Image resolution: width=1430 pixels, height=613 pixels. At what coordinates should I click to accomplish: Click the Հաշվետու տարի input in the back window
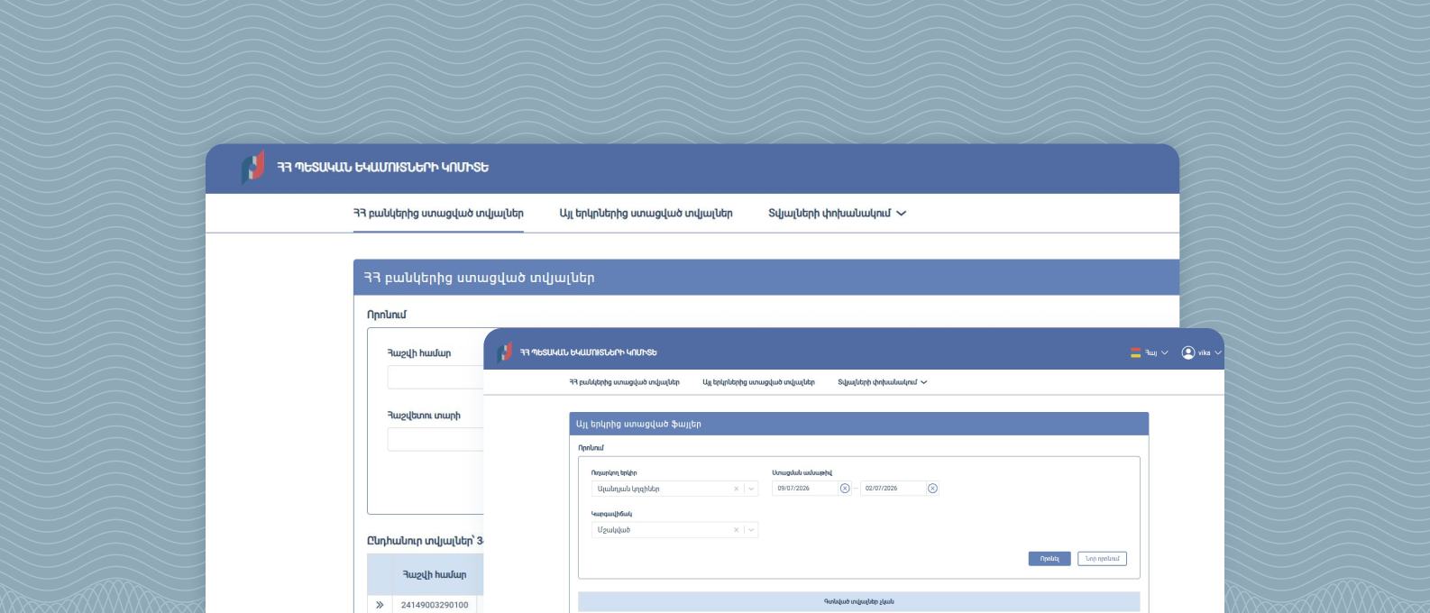(x=435, y=440)
